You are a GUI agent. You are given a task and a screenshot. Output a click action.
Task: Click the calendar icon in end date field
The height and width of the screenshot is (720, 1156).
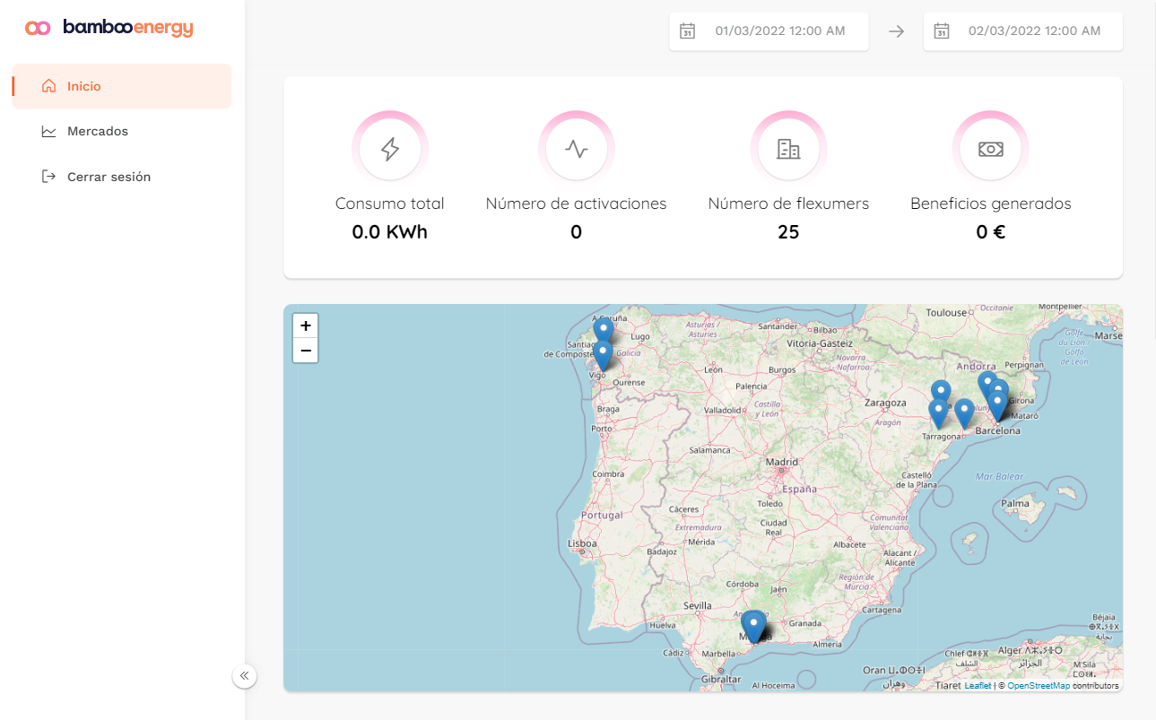[942, 31]
